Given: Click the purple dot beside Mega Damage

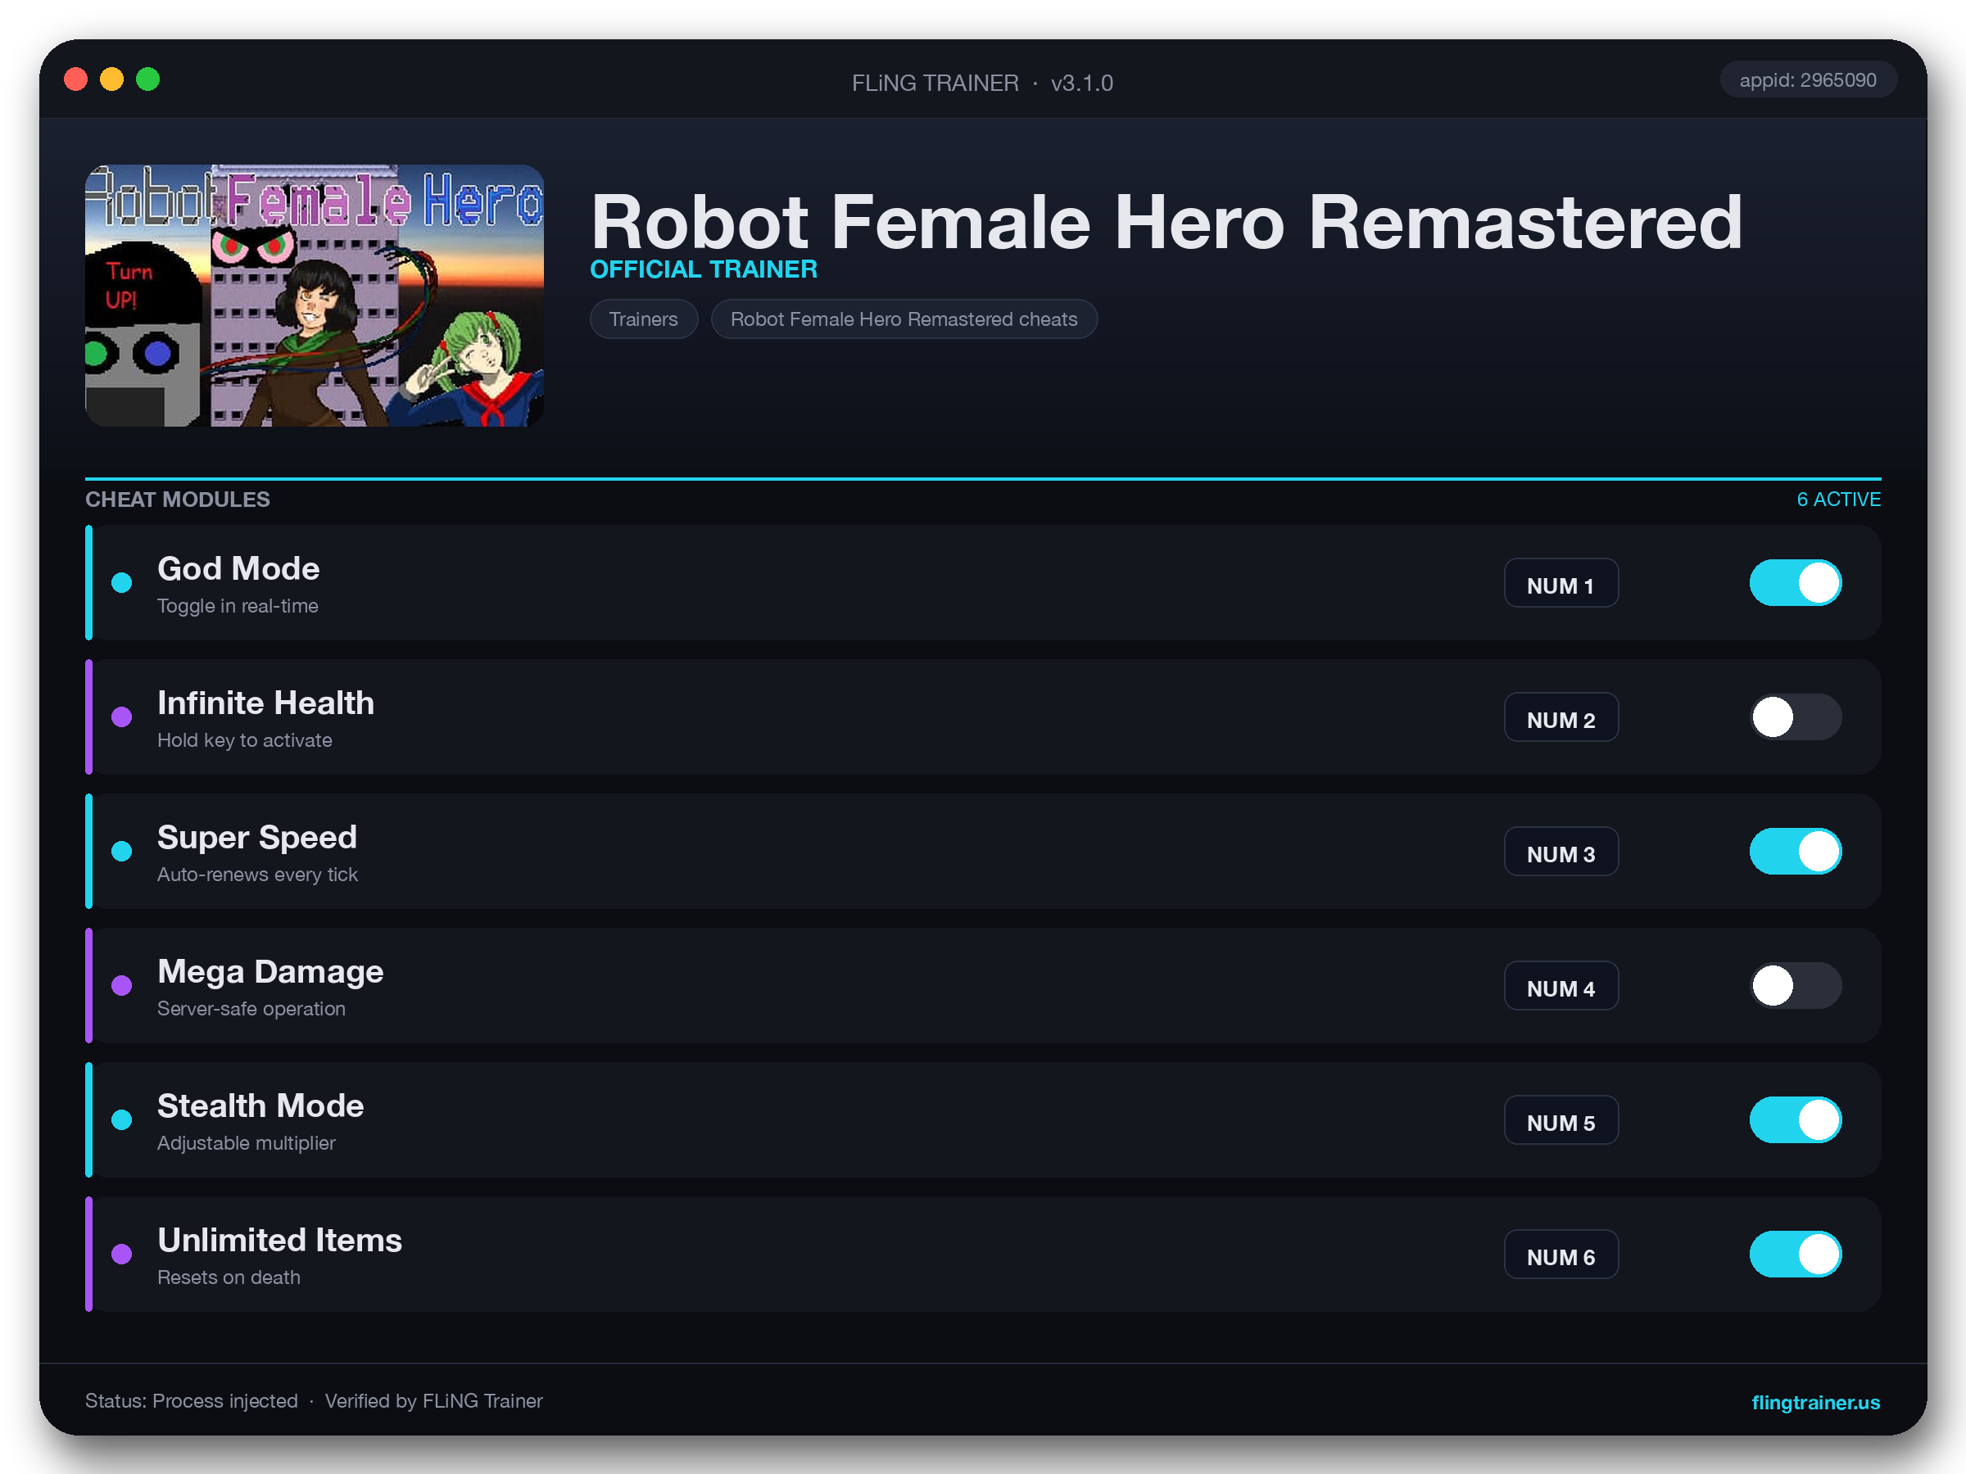Looking at the screenshot, I should pos(122,985).
